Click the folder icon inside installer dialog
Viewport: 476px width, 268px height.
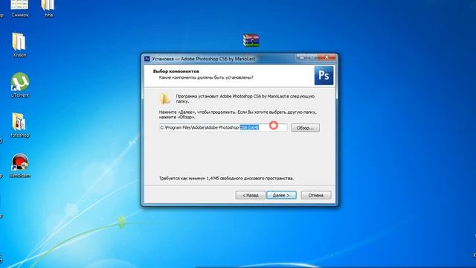[164, 98]
